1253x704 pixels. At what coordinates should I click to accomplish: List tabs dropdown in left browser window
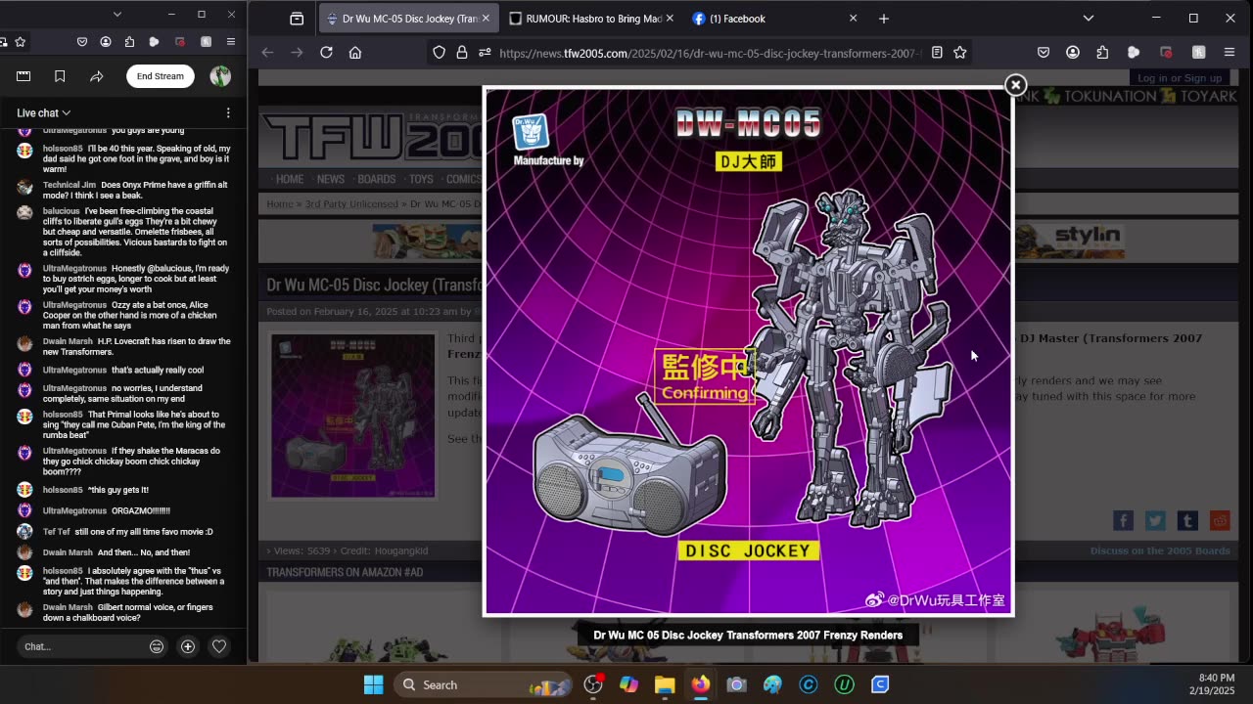[117, 15]
